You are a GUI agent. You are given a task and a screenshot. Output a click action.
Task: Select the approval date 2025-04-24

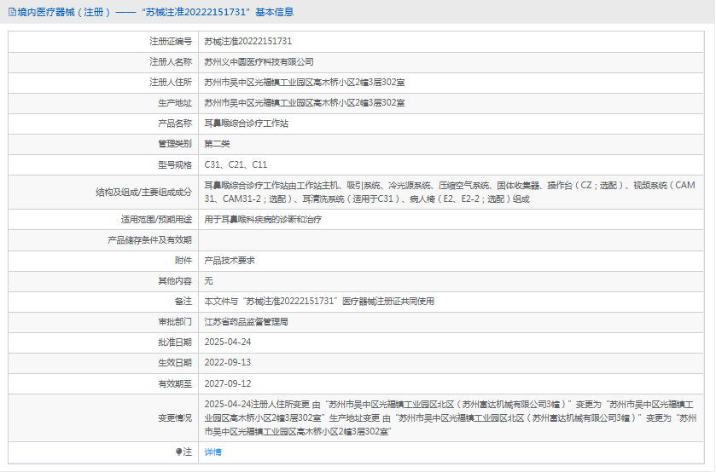click(x=227, y=342)
